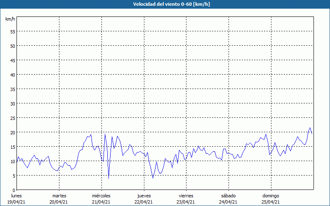This screenshot has width=330, height=206.
Task: Click the date label '20/04/21'
Action: [x=59, y=202]
